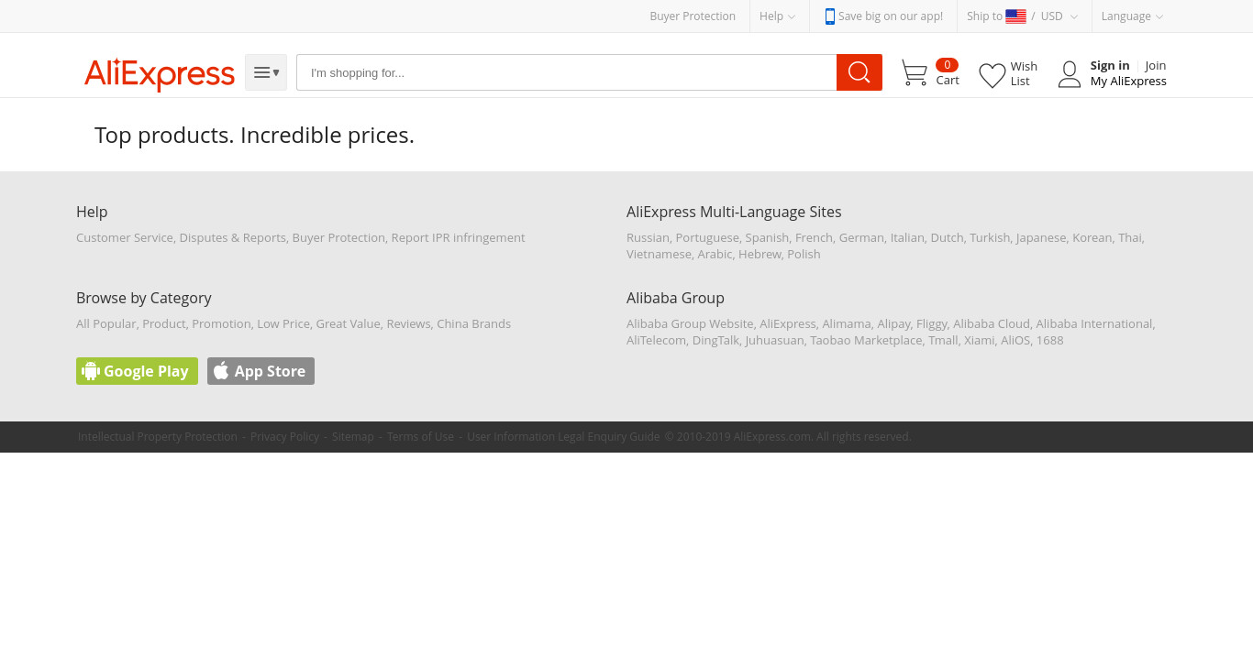Open Report IPR infringement link
The image size is (1253, 667).
(x=458, y=237)
